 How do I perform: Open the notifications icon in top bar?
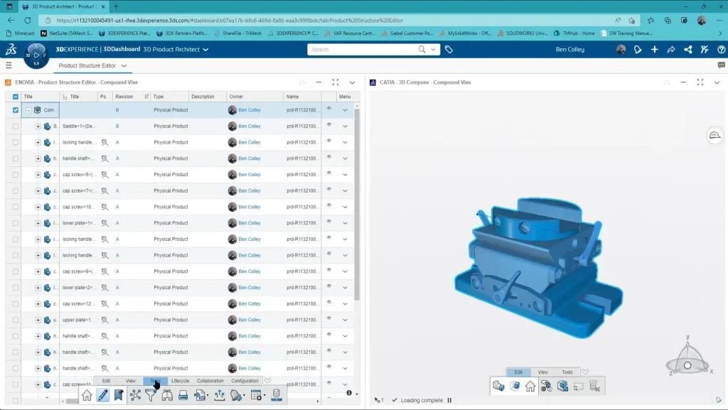coord(638,49)
